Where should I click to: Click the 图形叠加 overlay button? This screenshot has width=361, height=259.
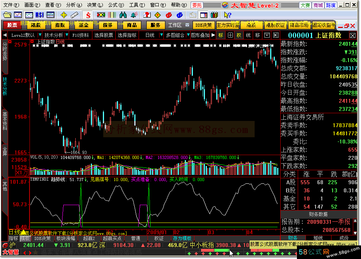(200, 35)
